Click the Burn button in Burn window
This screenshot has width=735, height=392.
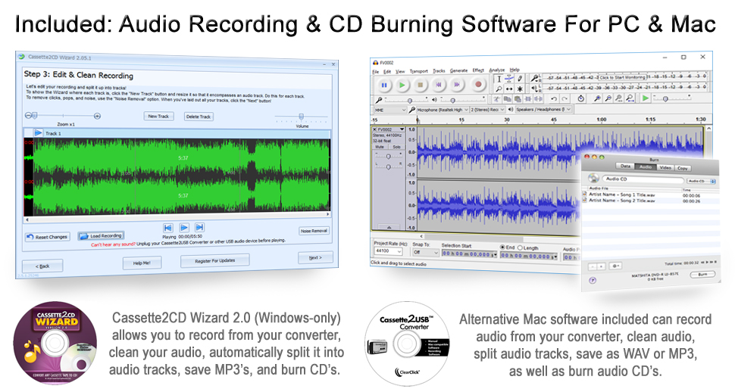pos(702,275)
